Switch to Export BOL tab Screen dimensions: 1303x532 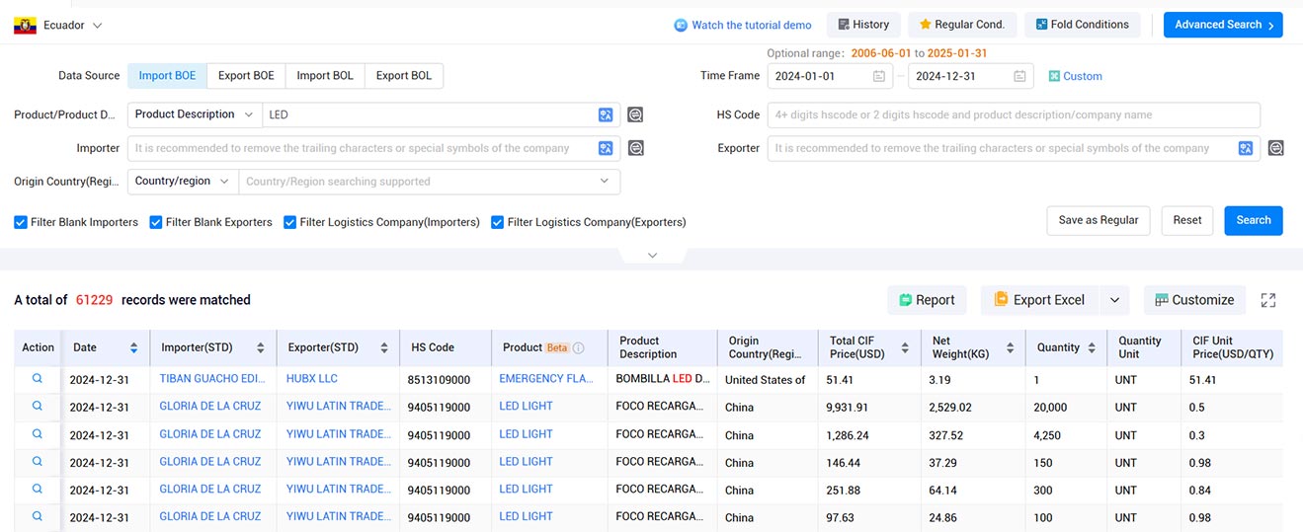pyautogui.click(x=404, y=76)
